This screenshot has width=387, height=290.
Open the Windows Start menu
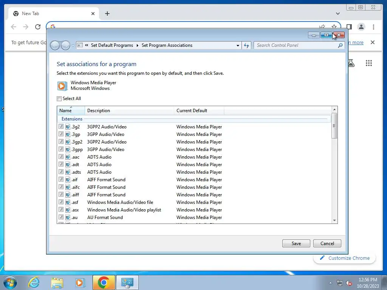click(10, 282)
